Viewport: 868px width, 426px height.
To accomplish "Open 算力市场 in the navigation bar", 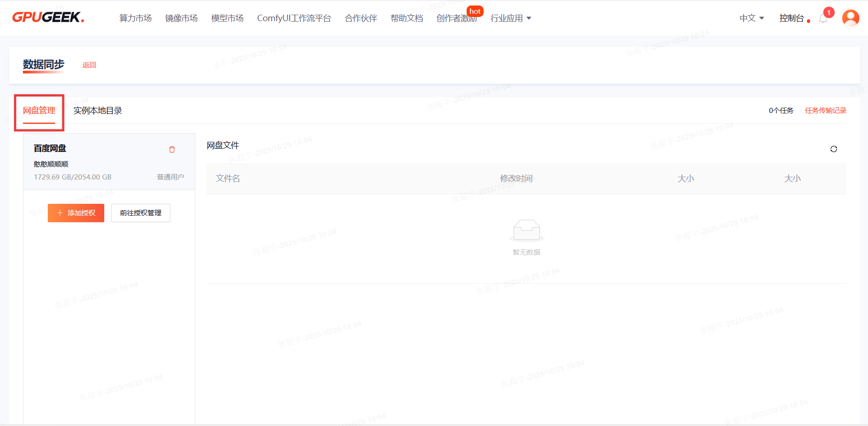I will tap(135, 18).
